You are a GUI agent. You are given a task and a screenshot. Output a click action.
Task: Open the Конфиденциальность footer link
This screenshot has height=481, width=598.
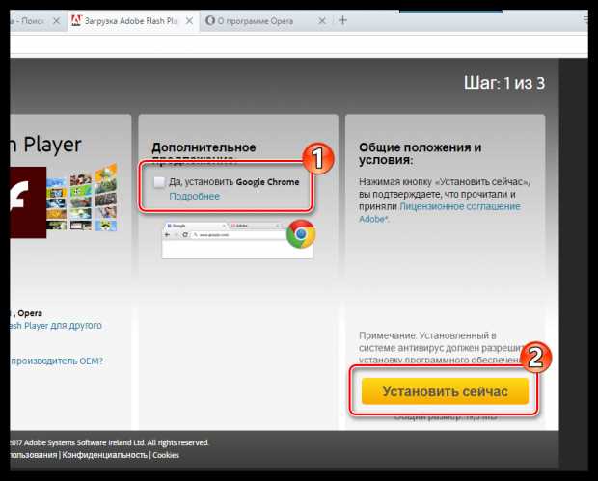[104, 455]
